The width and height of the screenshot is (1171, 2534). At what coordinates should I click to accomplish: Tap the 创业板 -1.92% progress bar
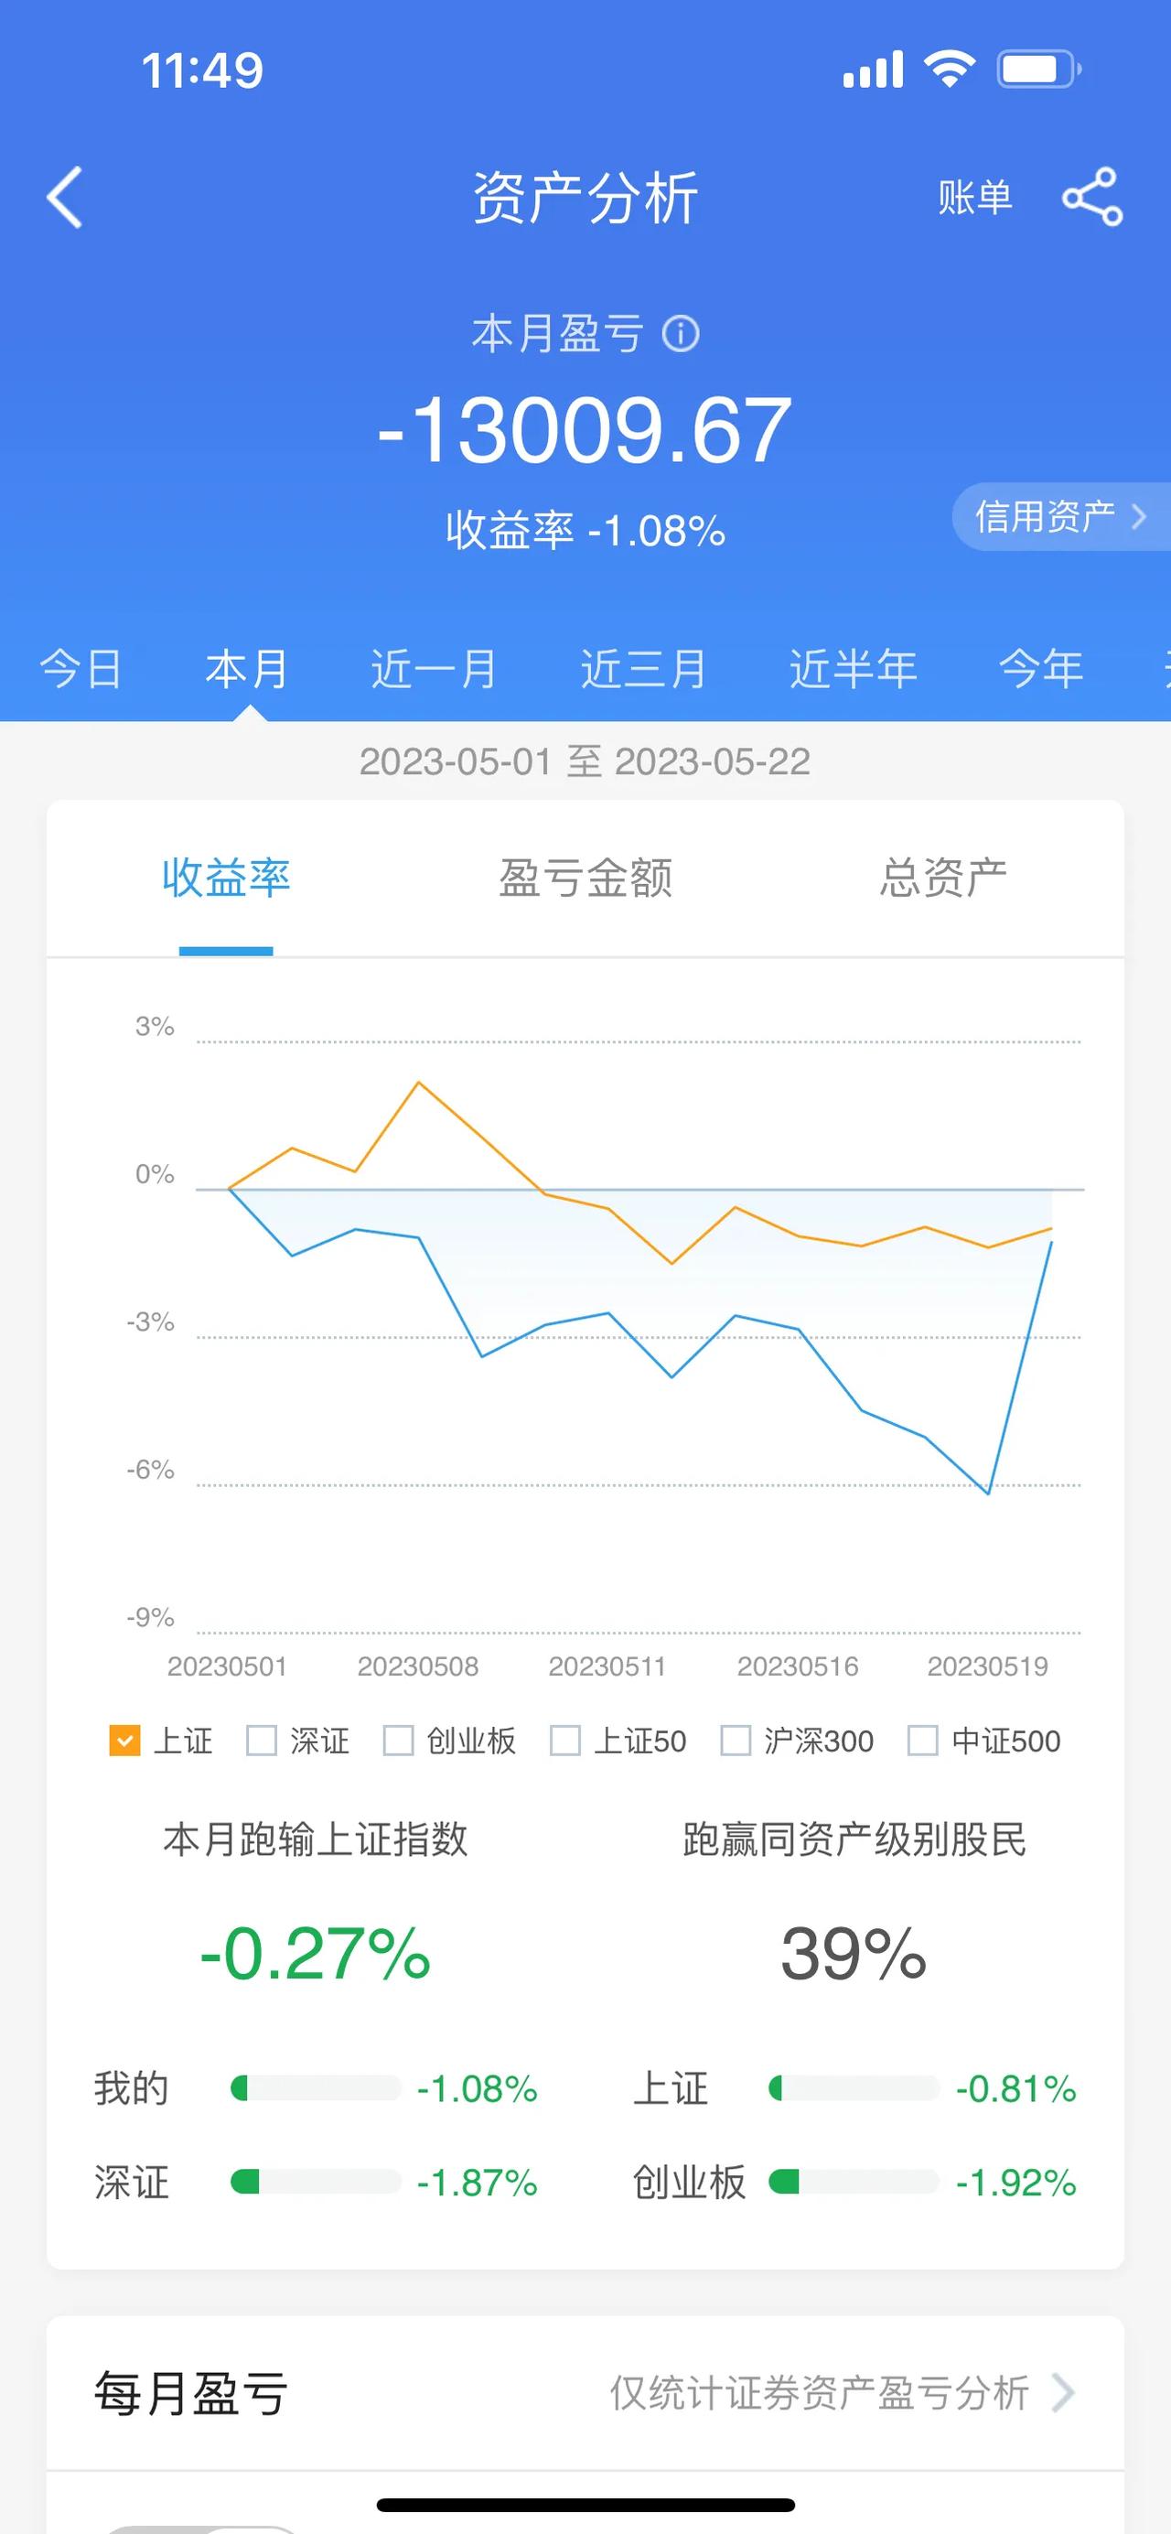click(x=854, y=2182)
